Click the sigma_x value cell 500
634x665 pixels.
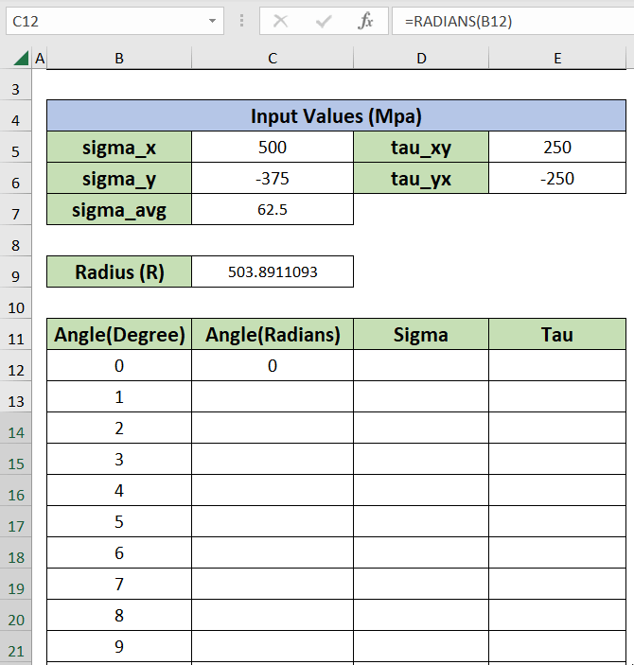click(273, 148)
